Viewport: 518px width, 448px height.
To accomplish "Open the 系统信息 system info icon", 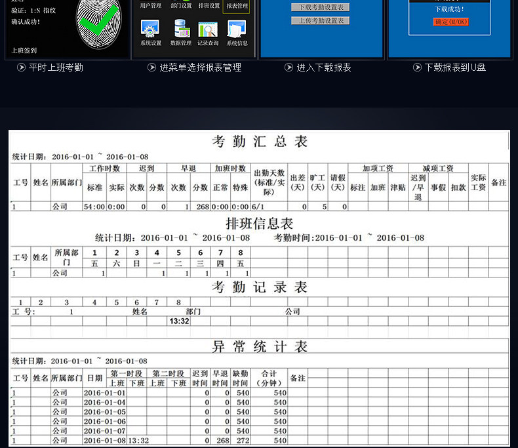I will coord(237,29).
